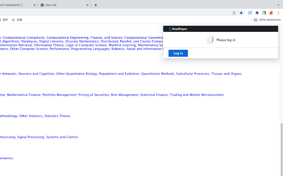Click the page vertical scrollbar thumb
283x176 pixels.
point(282,149)
